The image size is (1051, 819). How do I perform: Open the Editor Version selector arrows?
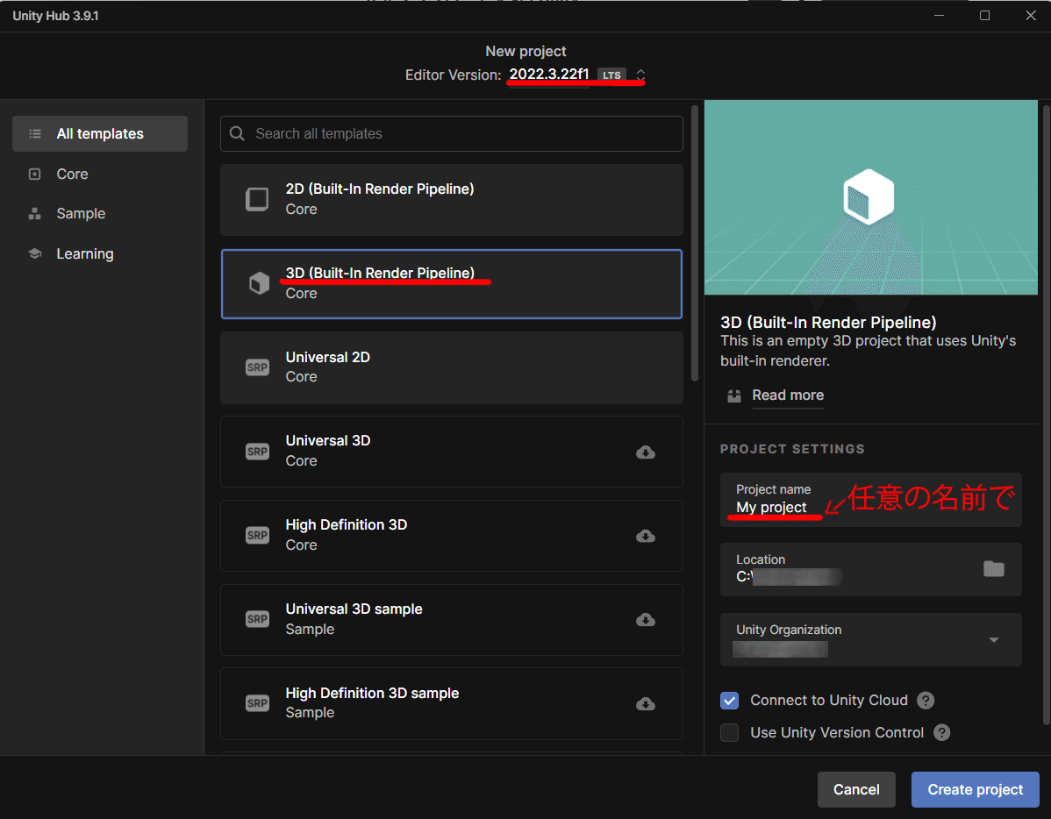click(640, 75)
